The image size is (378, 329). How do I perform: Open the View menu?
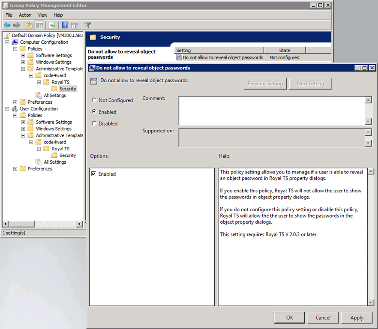click(x=43, y=15)
